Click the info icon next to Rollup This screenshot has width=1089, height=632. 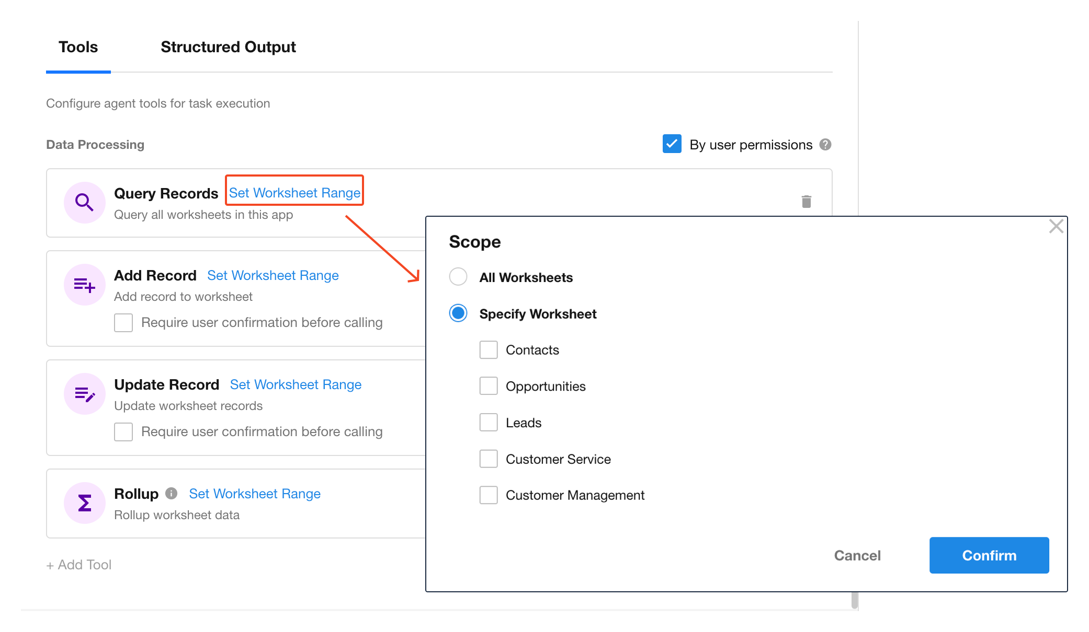point(171,493)
